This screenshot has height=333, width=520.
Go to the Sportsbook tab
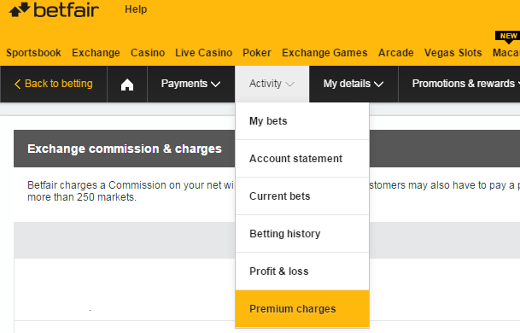pyautogui.click(x=33, y=53)
